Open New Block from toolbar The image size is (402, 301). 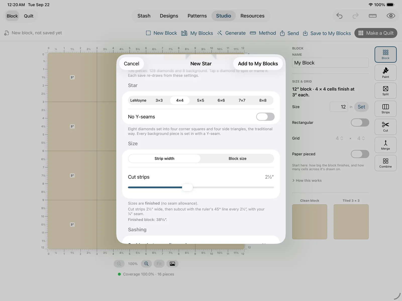161,33
